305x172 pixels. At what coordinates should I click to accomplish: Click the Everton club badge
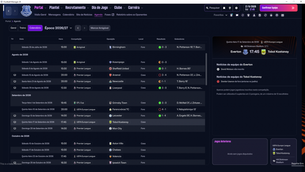click(x=26, y=11)
